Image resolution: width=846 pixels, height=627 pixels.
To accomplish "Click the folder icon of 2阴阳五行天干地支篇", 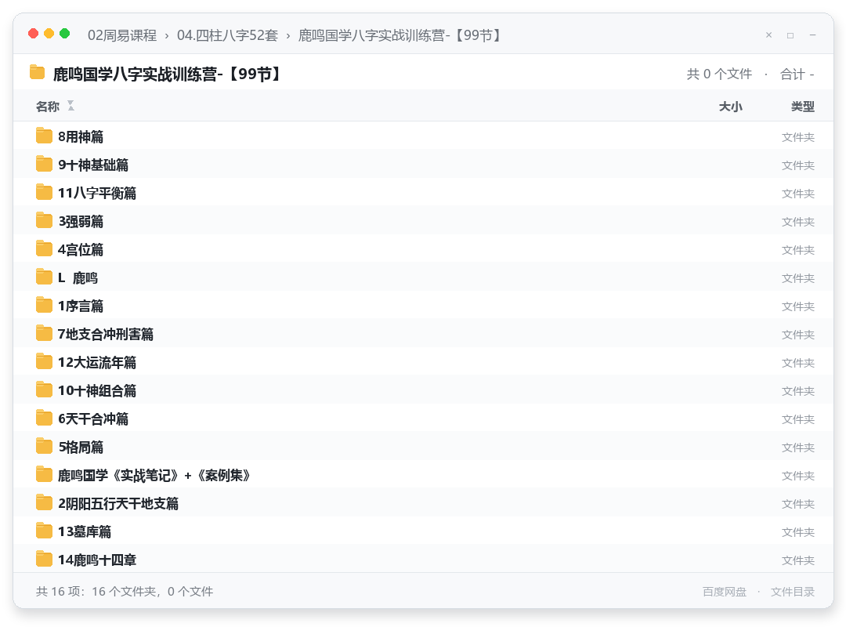I will coord(44,502).
